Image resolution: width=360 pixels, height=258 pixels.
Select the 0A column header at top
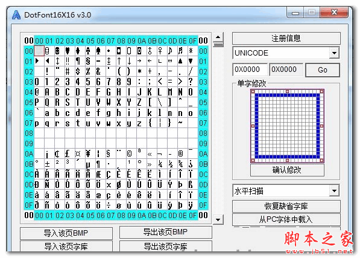pos(142,40)
